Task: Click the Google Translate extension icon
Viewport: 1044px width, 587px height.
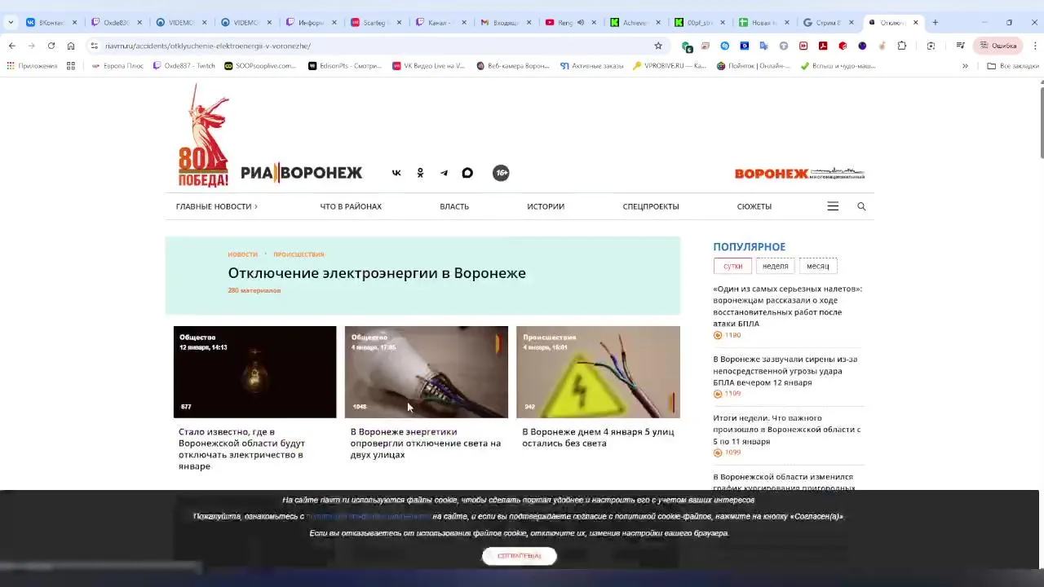Action: 764,46
